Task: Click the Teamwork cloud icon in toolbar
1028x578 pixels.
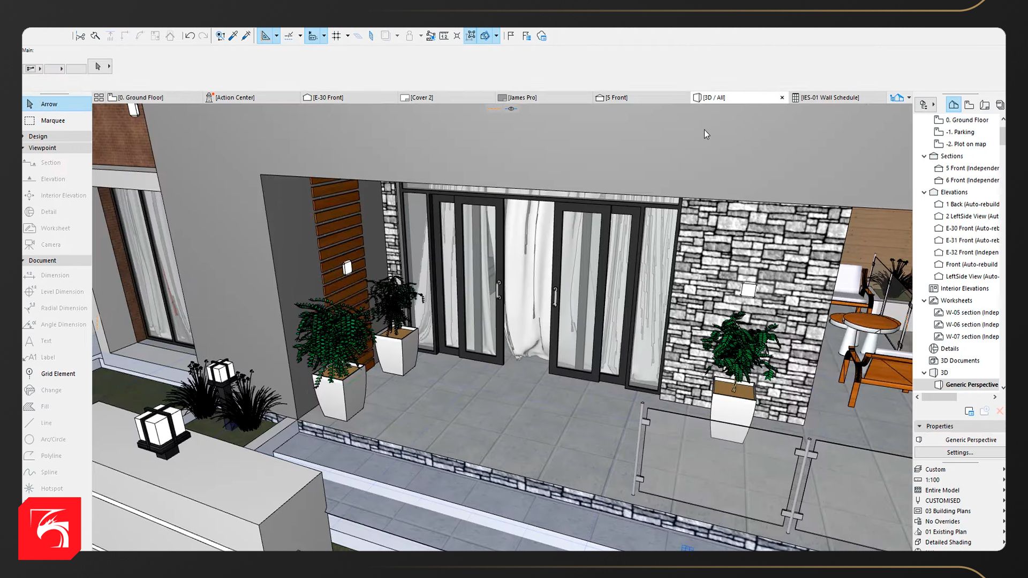Action: (x=542, y=36)
